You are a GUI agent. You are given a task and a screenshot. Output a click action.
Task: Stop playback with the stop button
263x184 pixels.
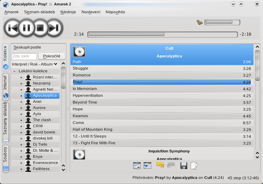[40, 28]
